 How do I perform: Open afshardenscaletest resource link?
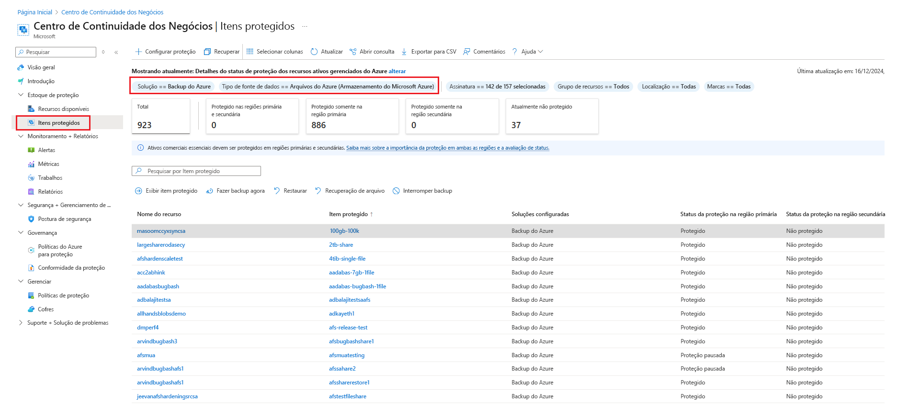[160, 259]
